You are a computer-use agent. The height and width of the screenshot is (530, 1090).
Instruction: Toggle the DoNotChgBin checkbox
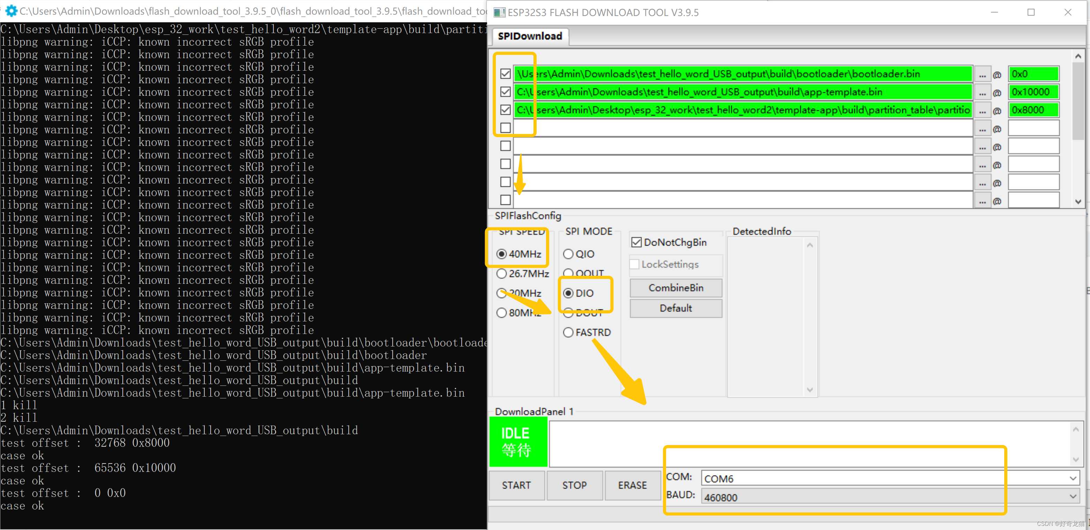pos(636,242)
